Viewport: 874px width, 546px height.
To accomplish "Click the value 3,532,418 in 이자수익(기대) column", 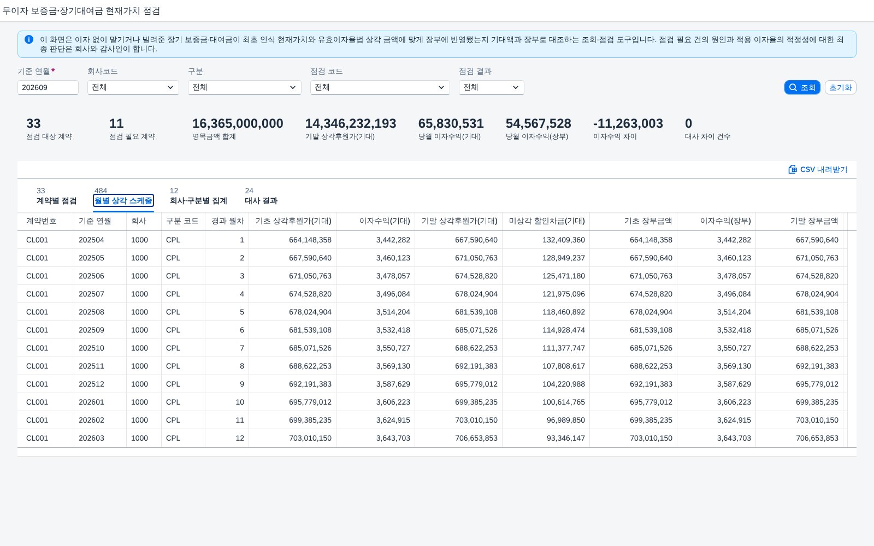I will click(x=393, y=330).
